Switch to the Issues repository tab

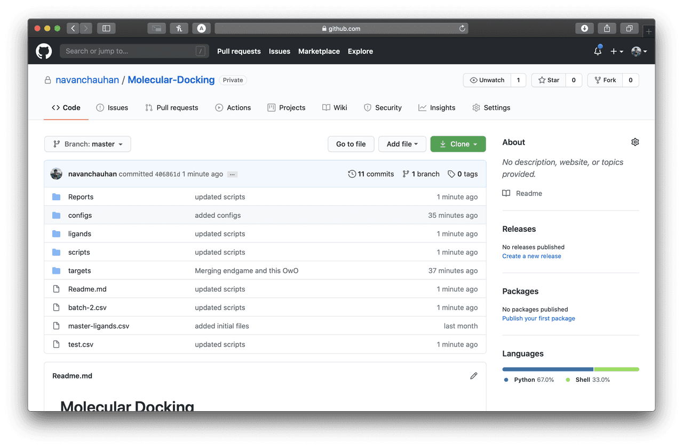tap(112, 108)
